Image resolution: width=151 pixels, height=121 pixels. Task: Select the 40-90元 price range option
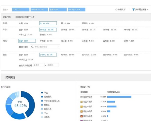coord(68,55)
